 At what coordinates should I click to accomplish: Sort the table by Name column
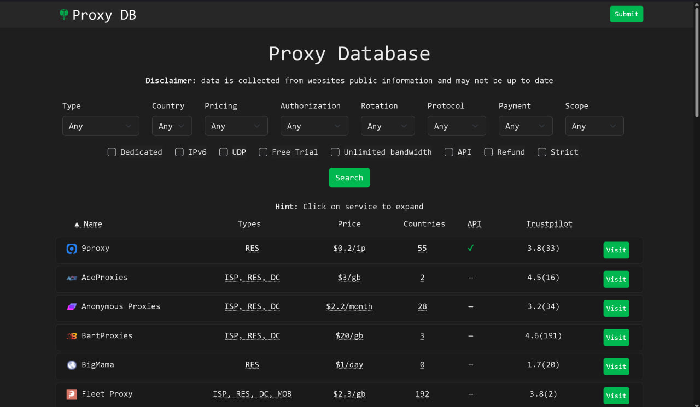[x=92, y=224]
